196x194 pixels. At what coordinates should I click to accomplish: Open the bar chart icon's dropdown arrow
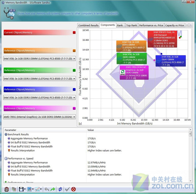(33, 189)
